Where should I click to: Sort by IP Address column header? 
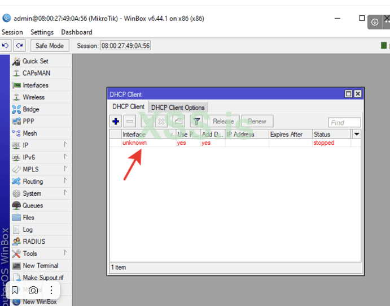coord(247,134)
